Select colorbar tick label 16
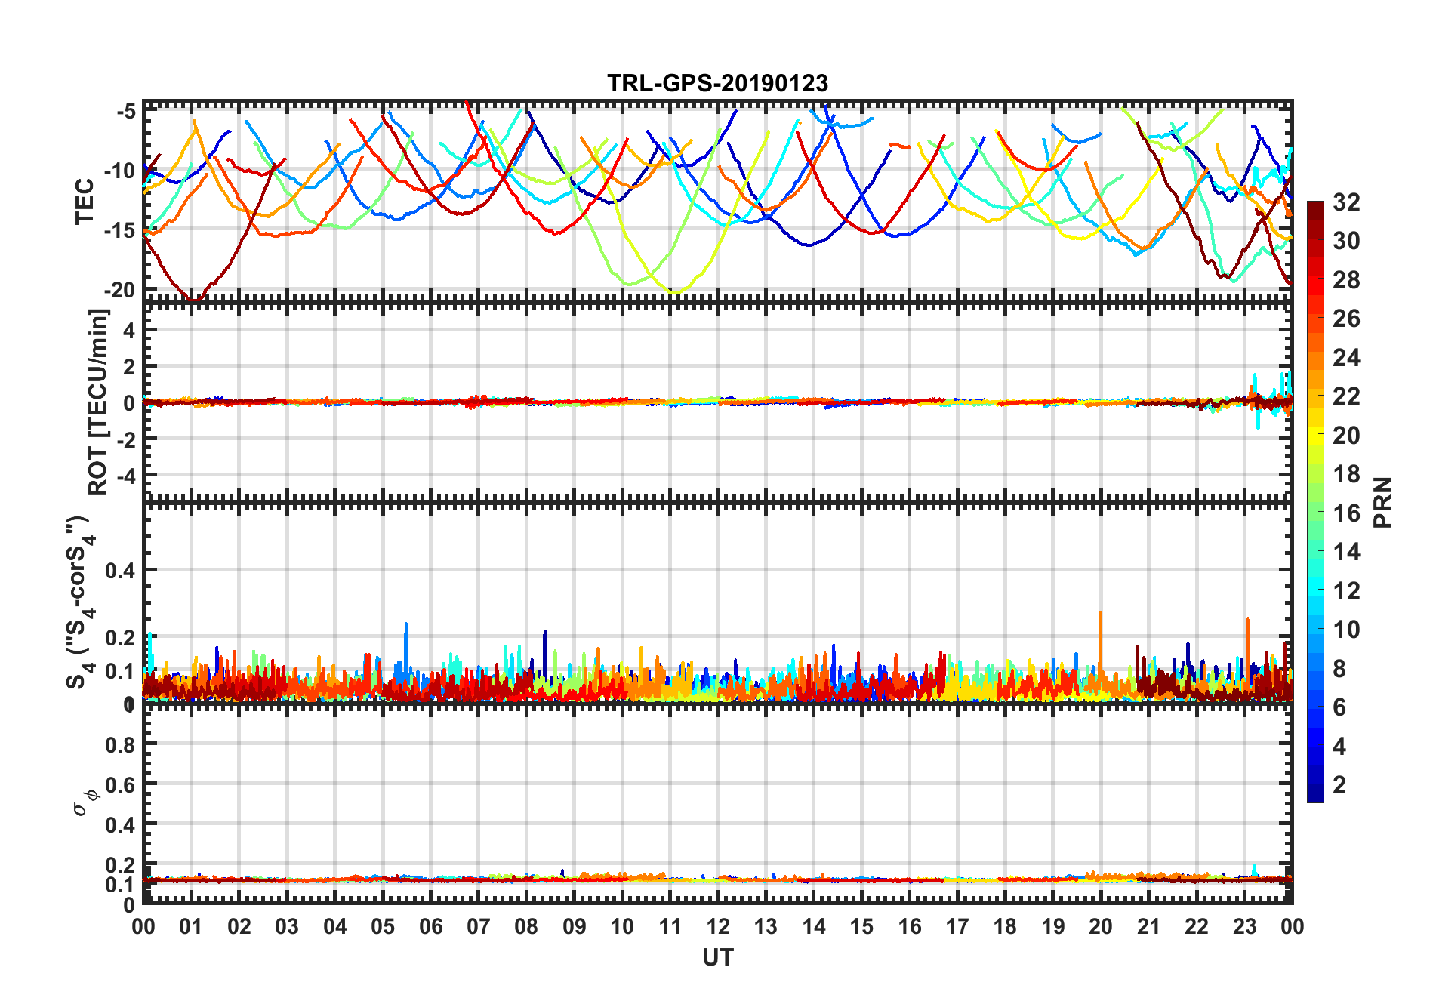 (x=1346, y=513)
